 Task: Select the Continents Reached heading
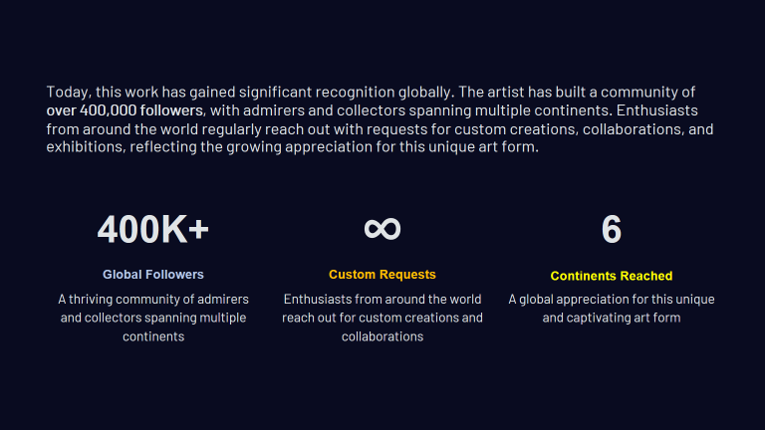pos(611,276)
